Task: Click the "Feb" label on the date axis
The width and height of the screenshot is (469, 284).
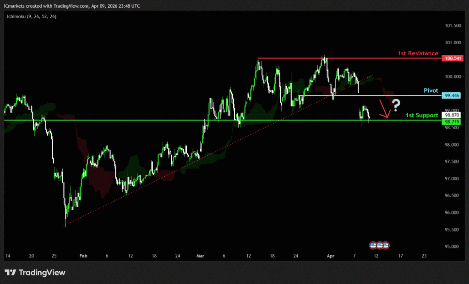Action: point(83,256)
